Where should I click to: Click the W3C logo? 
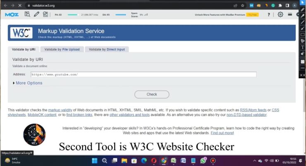(21, 33)
